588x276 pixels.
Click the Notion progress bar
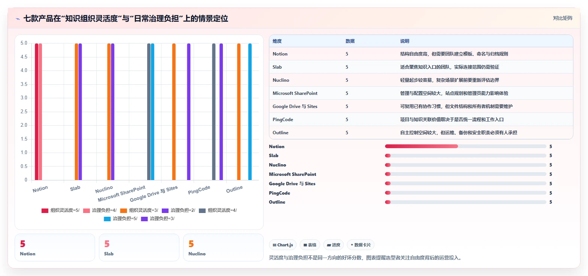(x=466, y=146)
